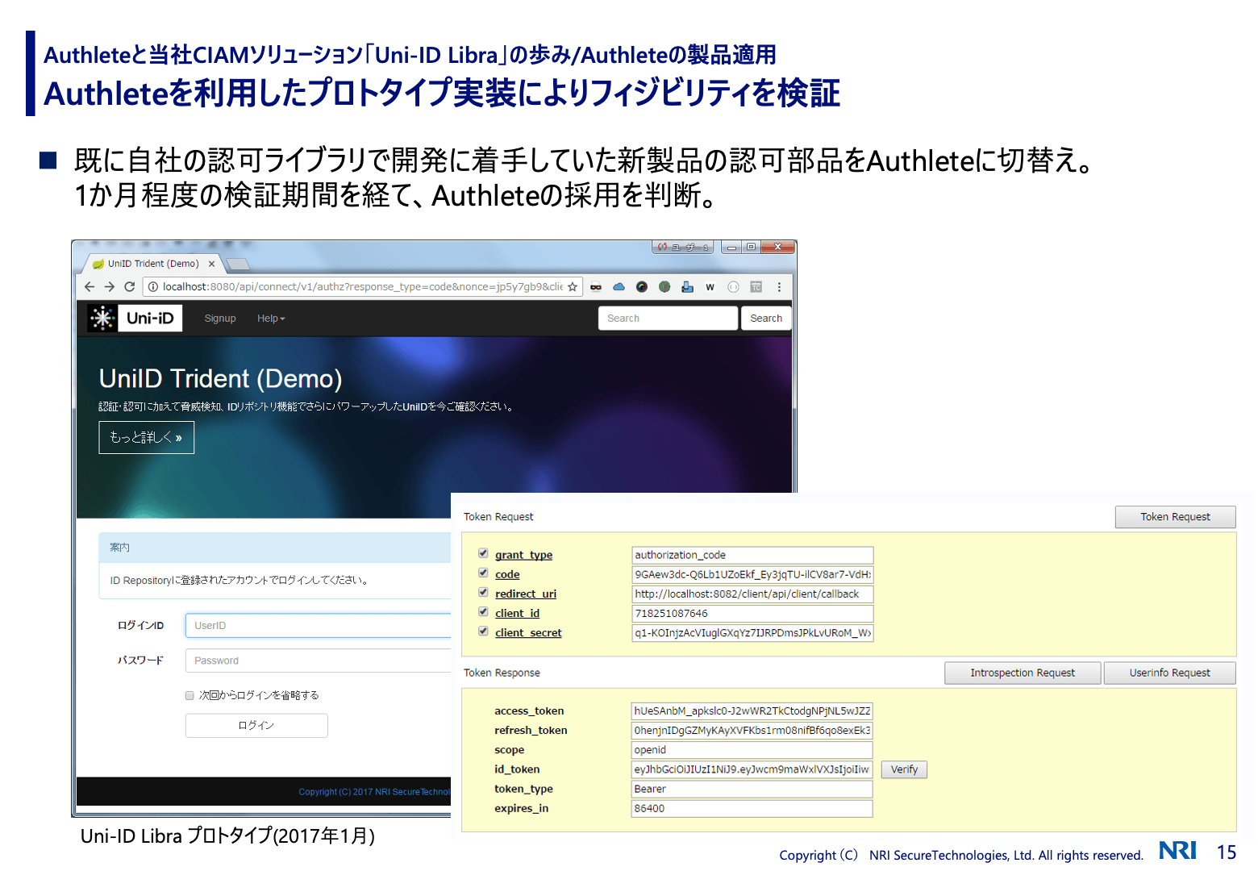Image resolution: width=1258 pixels, height=871 pixels.
Task: Toggle the code checkbox
Action: pos(483,573)
